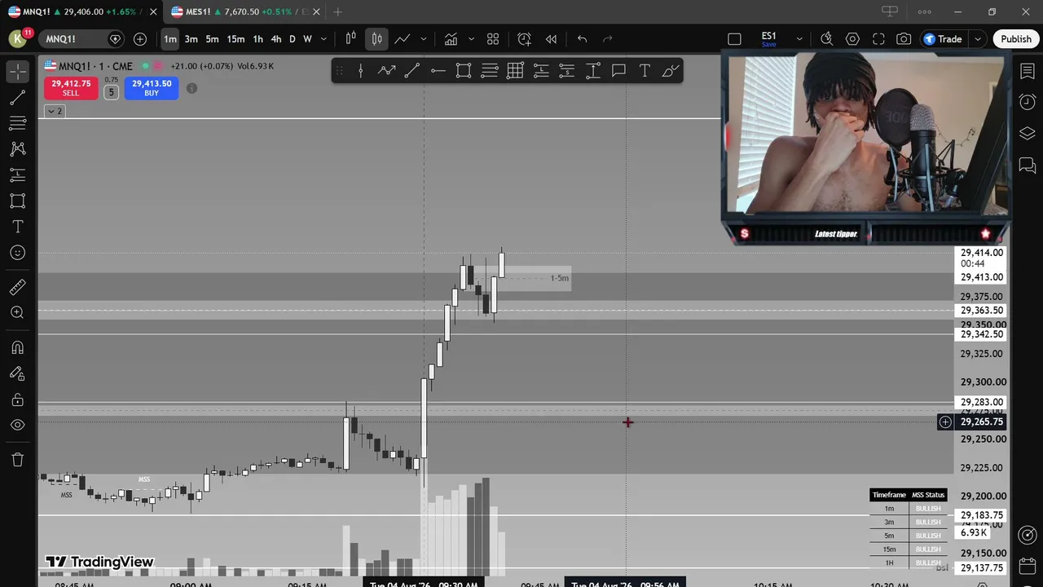Toggle stay in drawing mode
This screenshot has height=587, width=1043.
tap(17, 373)
